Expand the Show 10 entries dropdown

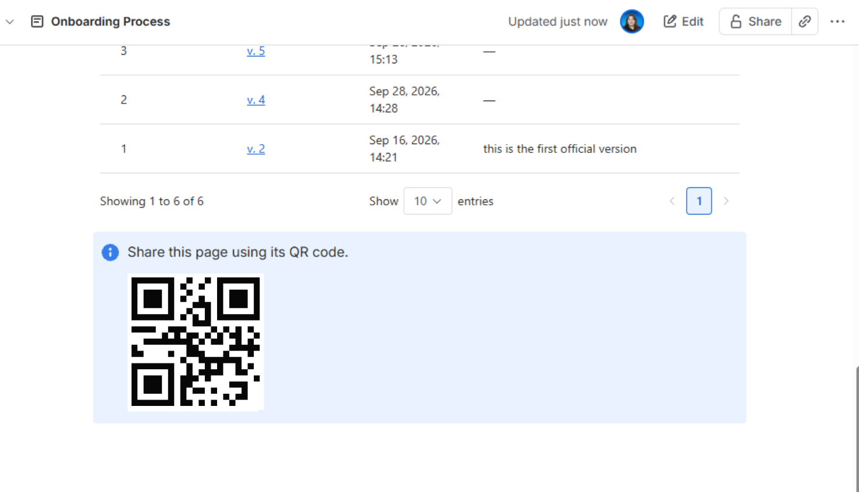tap(428, 201)
